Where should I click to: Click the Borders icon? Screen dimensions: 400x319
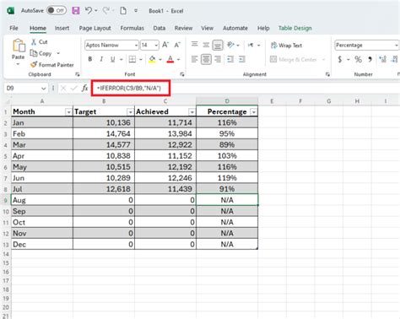pyautogui.click(x=132, y=59)
